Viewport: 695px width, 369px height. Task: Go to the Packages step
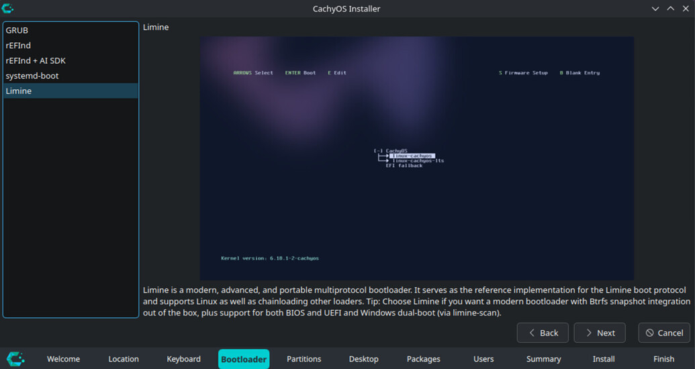[x=424, y=359]
